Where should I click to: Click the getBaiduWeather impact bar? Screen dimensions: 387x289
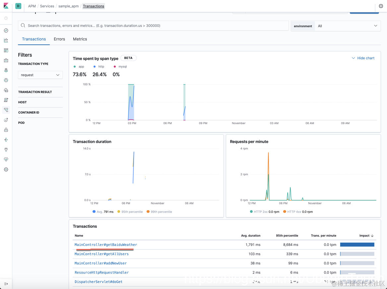357,245
